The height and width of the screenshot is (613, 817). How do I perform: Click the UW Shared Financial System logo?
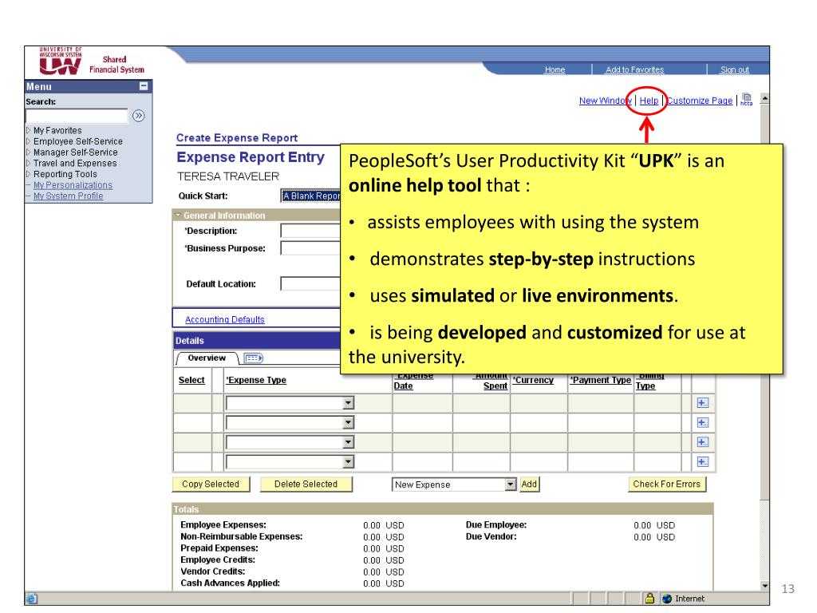coord(91,61)
